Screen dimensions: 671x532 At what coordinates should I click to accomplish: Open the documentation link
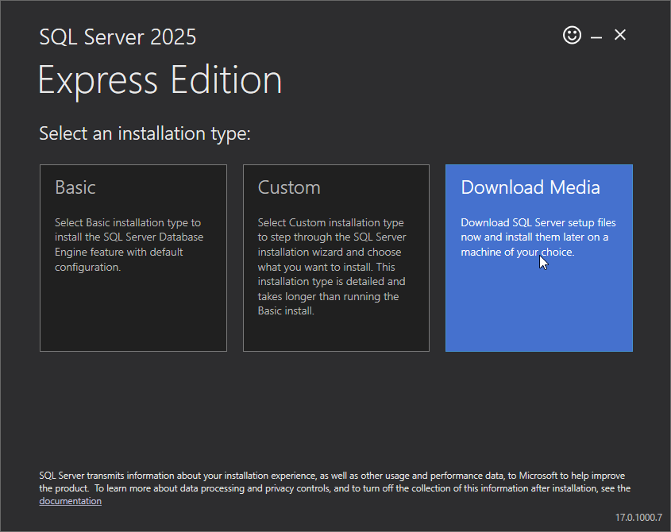click(x=70, y=501)
